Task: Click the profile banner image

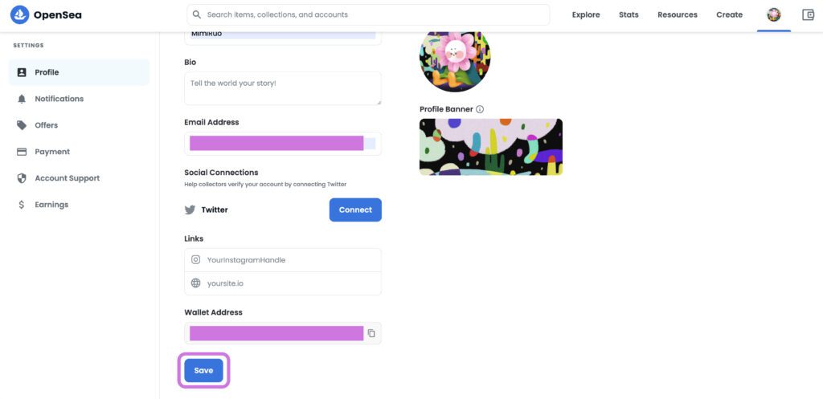Action: (491, 147)
